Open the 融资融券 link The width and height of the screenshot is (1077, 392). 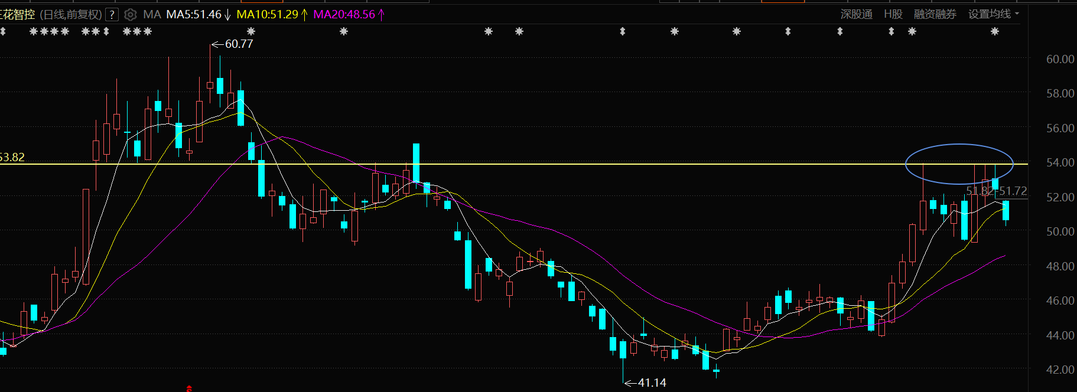tap(935, 14)
